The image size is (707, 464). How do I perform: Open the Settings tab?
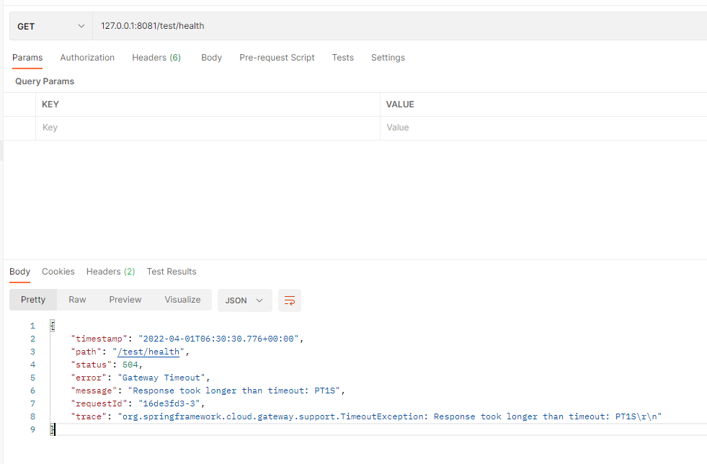(388, 58)
